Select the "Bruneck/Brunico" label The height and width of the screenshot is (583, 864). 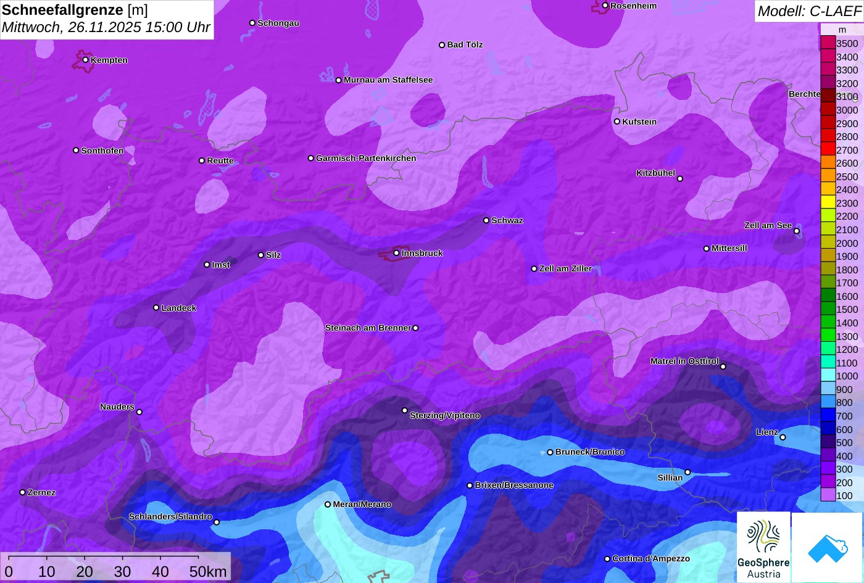click(x=590, y=452)
